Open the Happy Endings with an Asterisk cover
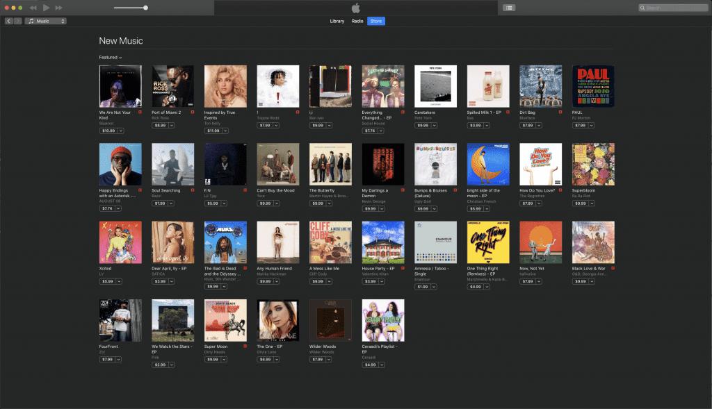The height and width of the screenshot is (409, 712). click(120, 164)
